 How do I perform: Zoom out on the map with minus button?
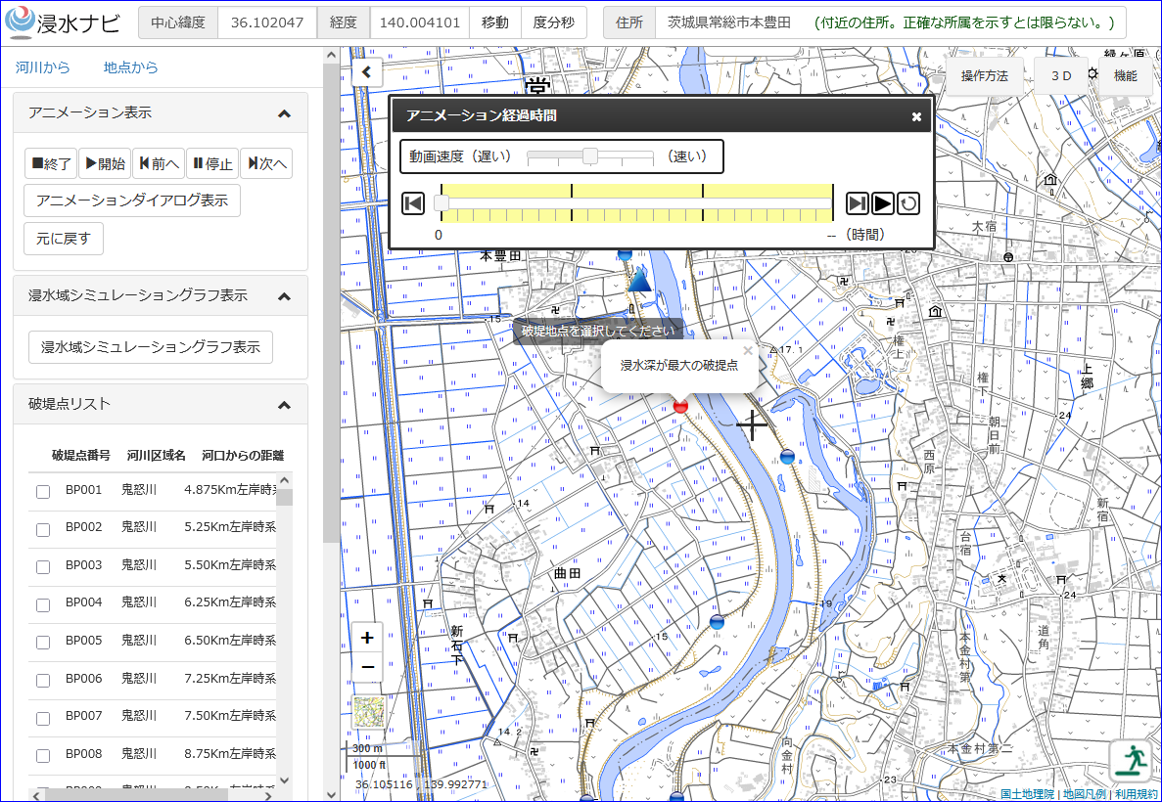tap(367, 667)
